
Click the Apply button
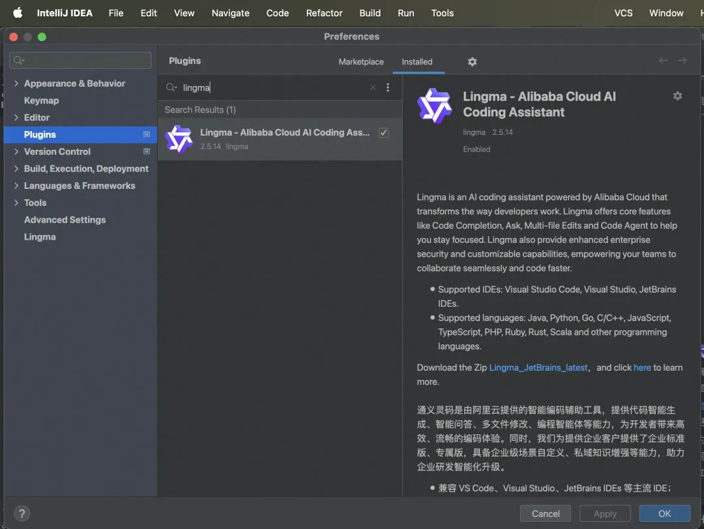[605, 513]
